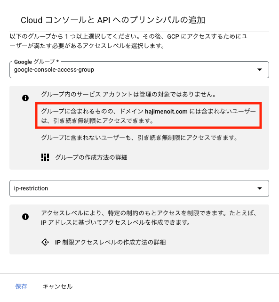Click the info icon beside service account notice
This screenshot has width=279, height=302.
tap(25, 98)
